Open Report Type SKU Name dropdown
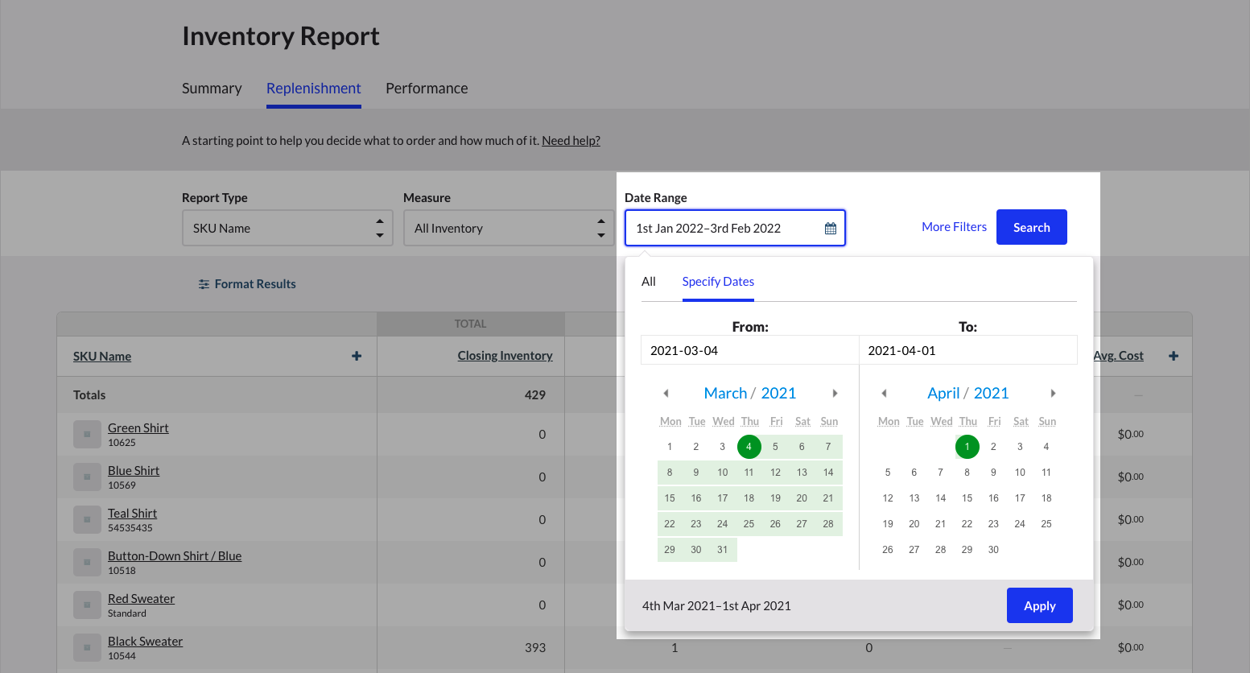1250x673 pixels. pos(287,228)
